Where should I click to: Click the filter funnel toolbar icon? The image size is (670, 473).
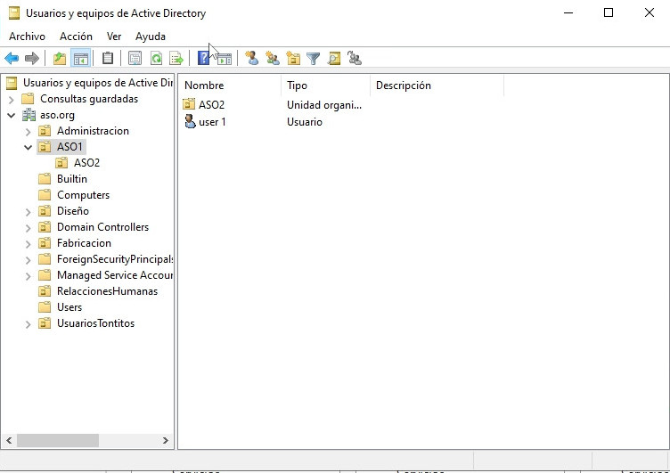tap(314, 59)
